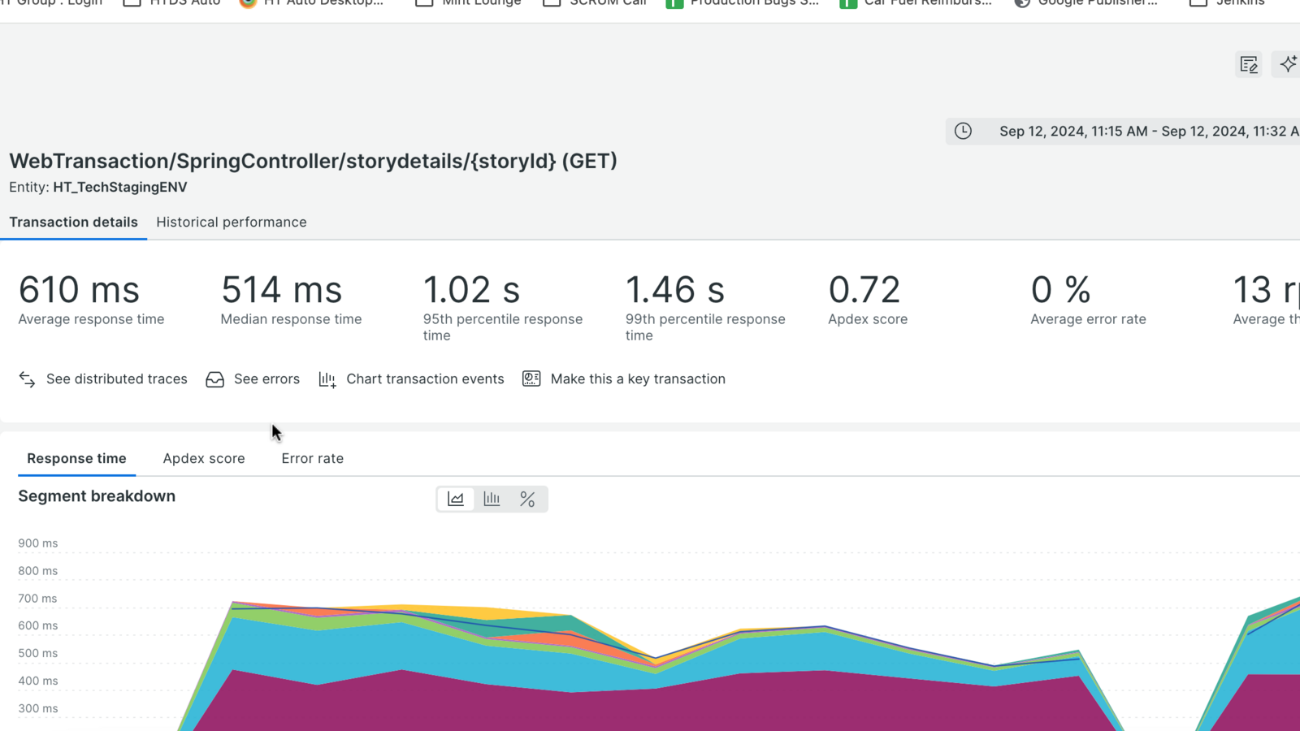This screenshot has height=731, width=1300.
Task: Click the purple segment in the breakdown chart
Action: point(487,707)
